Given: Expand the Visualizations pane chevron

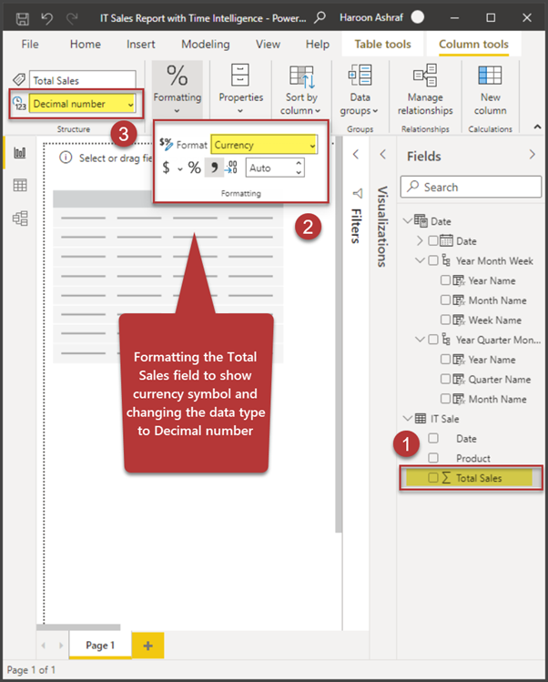Looking at the screenshot, I should tap(382, 155).
